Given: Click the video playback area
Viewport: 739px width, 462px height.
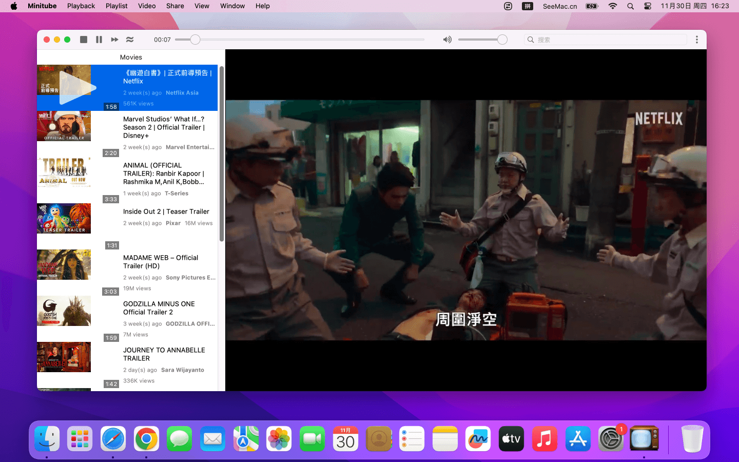Looking at the screenshot, I should 466,220.
